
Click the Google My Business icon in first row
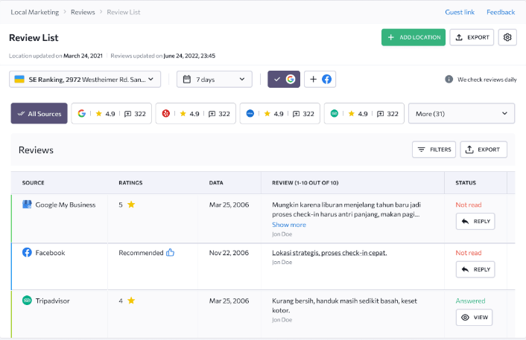(27, 205)
